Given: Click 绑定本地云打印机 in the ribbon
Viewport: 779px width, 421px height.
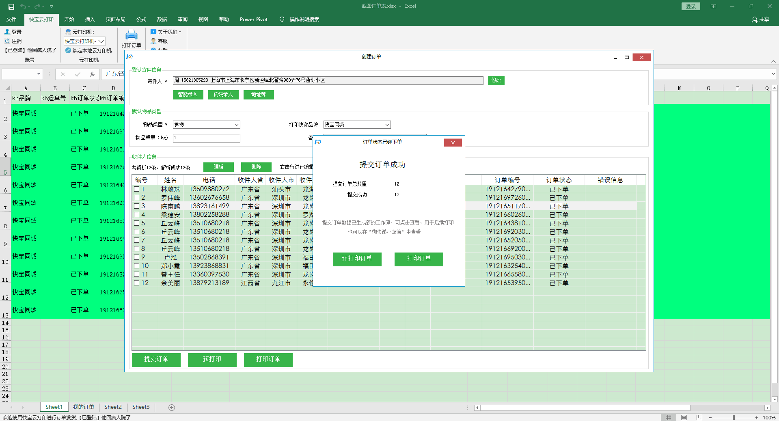Looking at the screenshot, I should click(88, 50).
